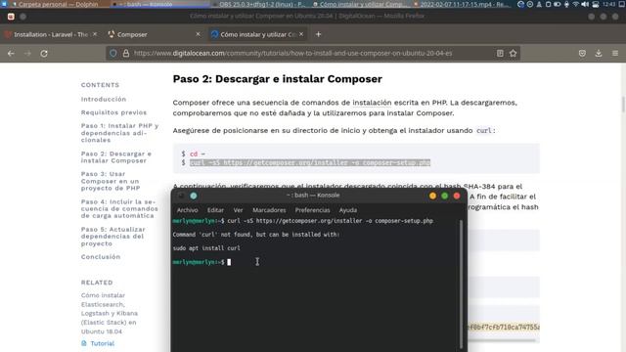Go back with Firefox back arrow

coord(11,53)
